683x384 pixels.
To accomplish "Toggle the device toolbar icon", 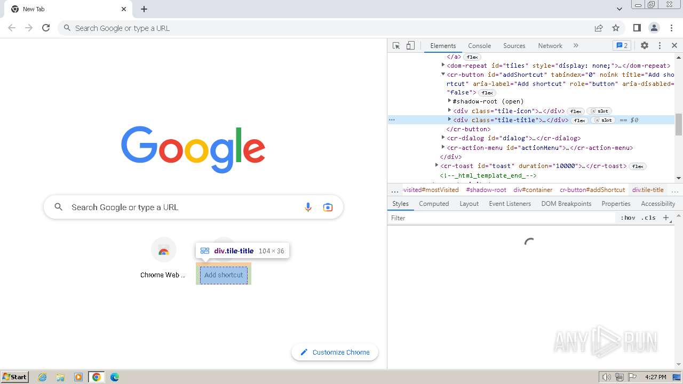I will (410, 46).
